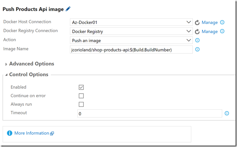Screen dimensions: 237x147
Task: Click the Docker Registry Connection label
Action: click(x=31, y=31)
